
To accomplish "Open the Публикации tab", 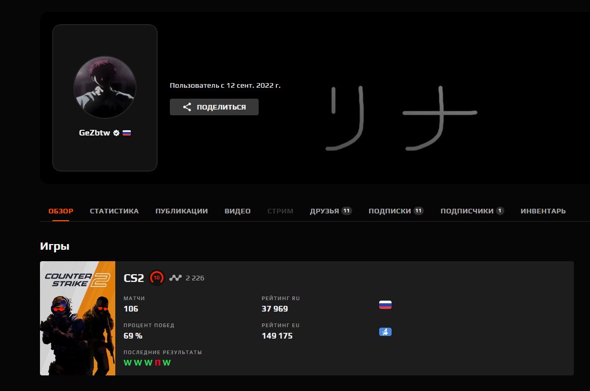I will pyautogui.click(x=181, y=211).
